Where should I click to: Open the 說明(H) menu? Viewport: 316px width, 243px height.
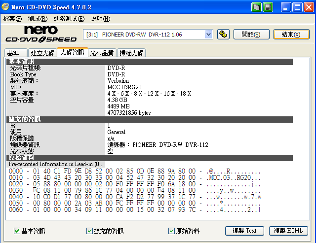point(100,19)
